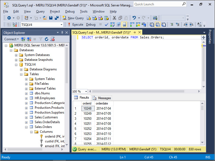
Task: Click the New Query toolbar button
Action: coord(73,18)
